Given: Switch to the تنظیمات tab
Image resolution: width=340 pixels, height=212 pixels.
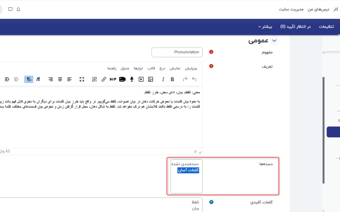Looking at the screenshot, I should point(326,27).
